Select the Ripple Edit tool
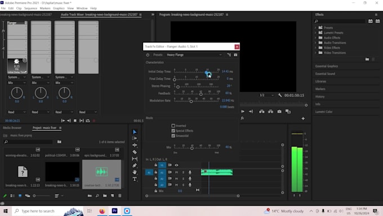 [135, 145]
